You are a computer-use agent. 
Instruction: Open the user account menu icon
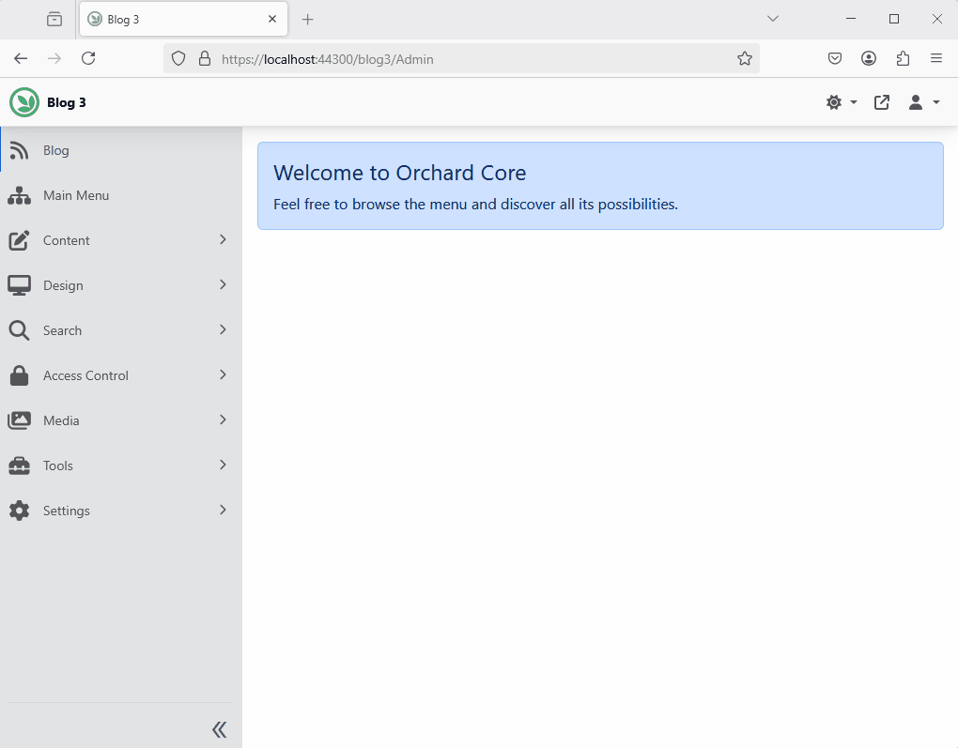(915, 102)
